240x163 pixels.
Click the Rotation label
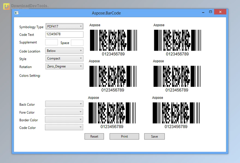point(25,67)
